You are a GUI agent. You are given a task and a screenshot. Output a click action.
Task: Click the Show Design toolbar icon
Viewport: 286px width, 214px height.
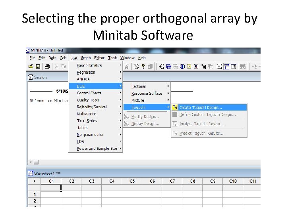[x=210, y=67]
